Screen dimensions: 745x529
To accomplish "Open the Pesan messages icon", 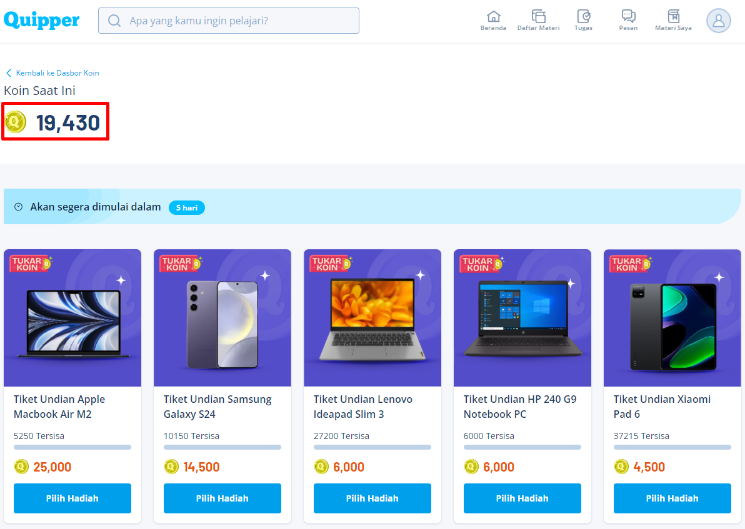I will (628, 17).
